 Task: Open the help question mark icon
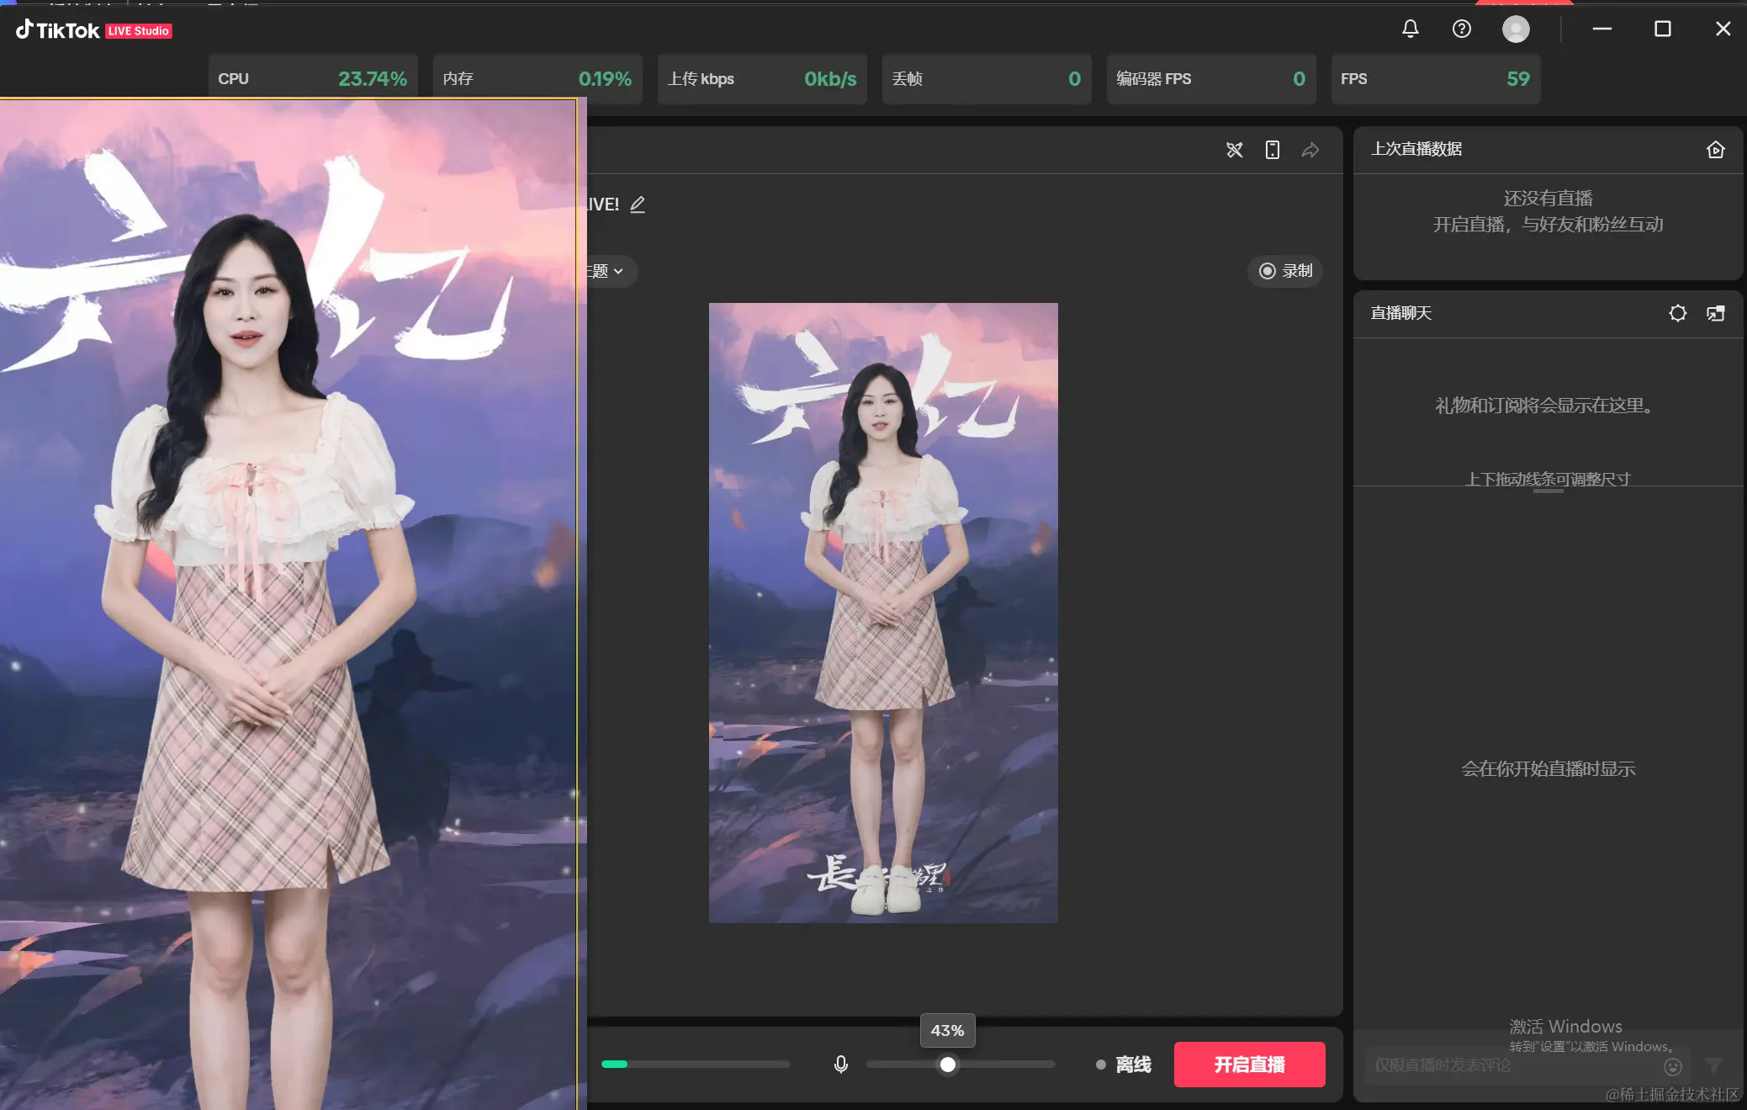click(1462, 29)
